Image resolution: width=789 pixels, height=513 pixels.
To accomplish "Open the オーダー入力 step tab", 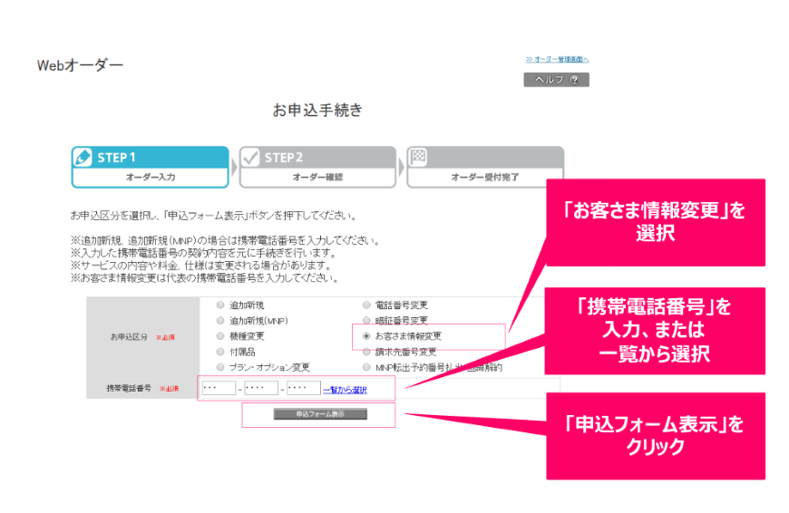I will coord(151,168).
